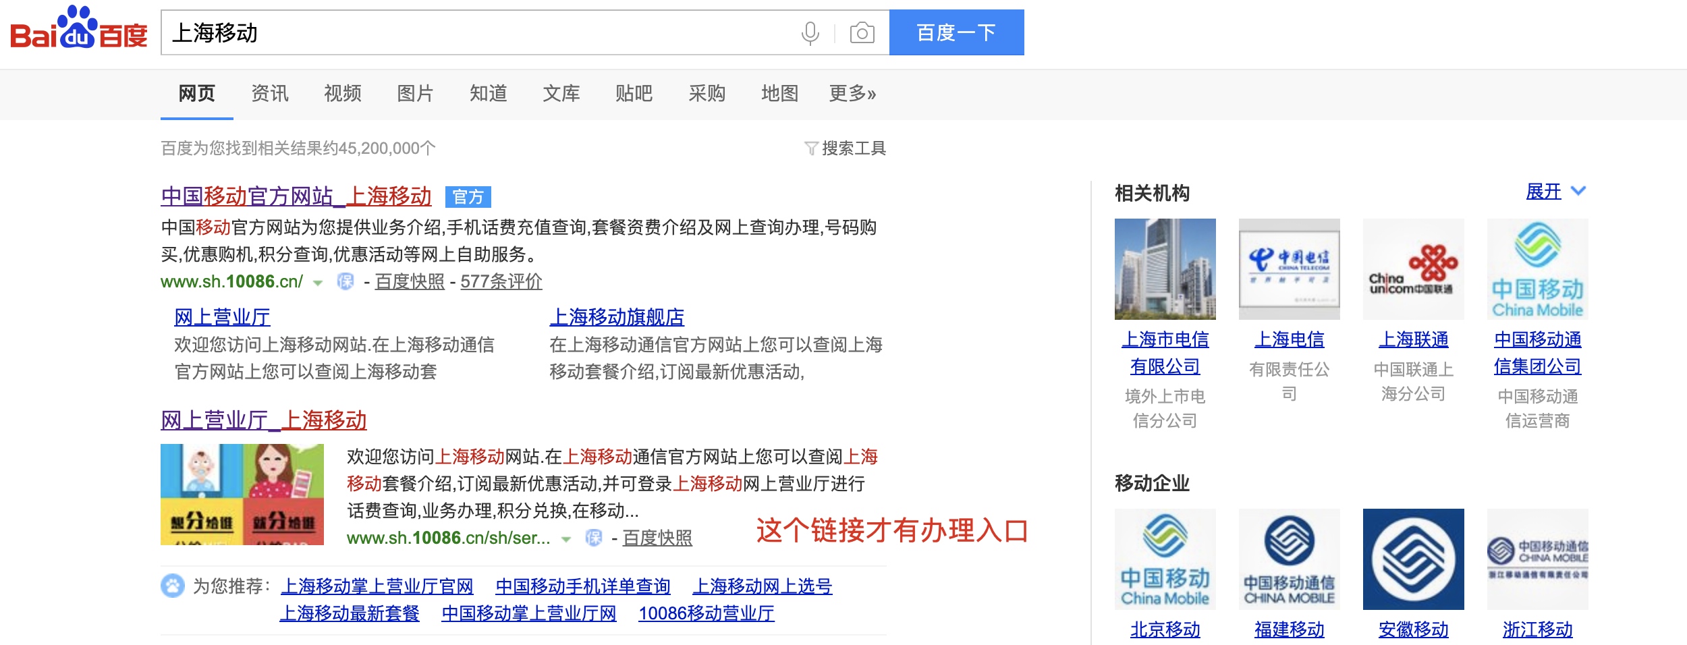
Task: Open suggestion 中国移动手机详单查询
Action: click(x=583, y=586)
